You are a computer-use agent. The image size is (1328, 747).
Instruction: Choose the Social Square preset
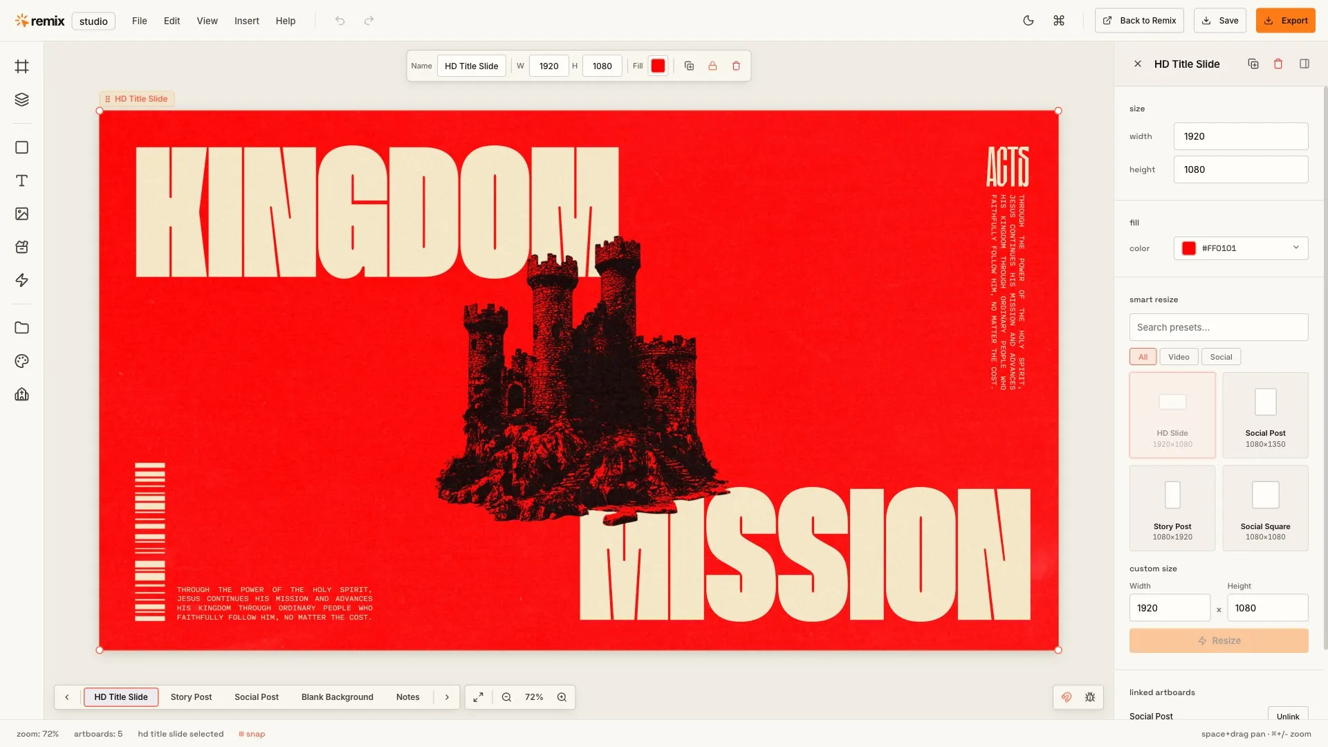click(x=1265, y=508)
